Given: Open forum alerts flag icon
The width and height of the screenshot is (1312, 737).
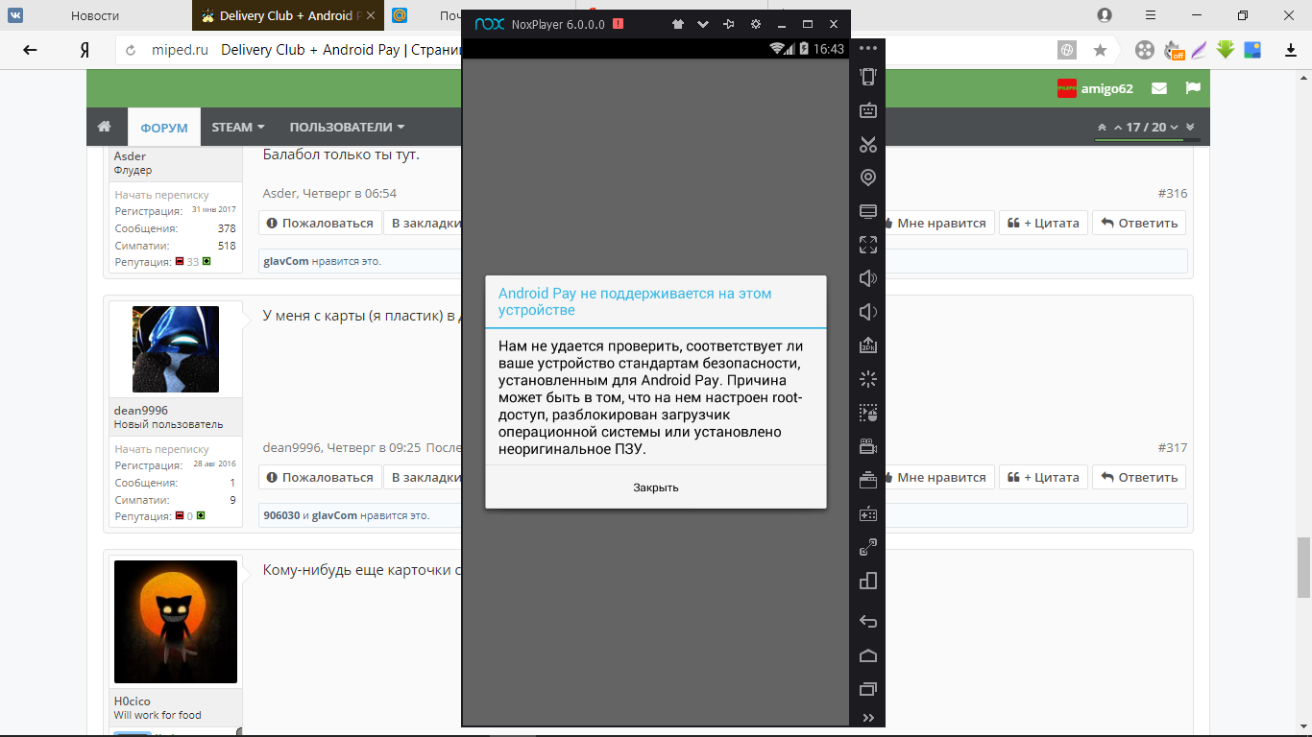Looking at the screenshot, I should [1193, 88].
